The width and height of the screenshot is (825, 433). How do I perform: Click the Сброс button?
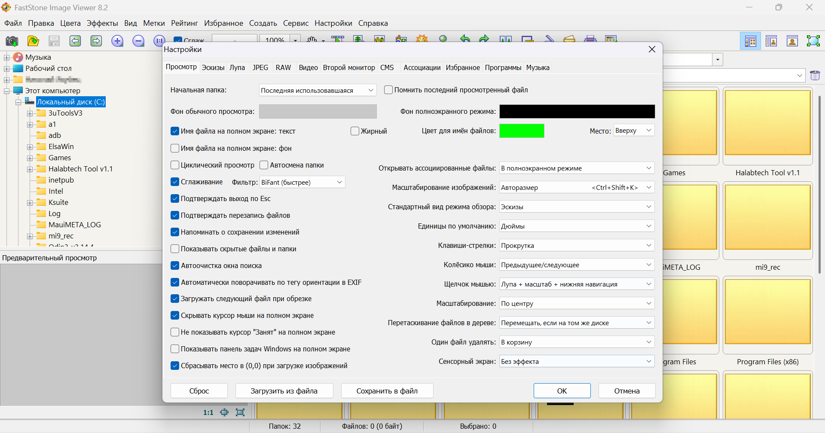click(x=199, y=391)
